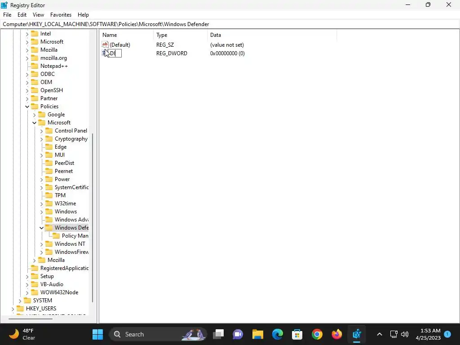The height and width of the screenshot is (345, 460).
Task: Open File Explorer from taskbar
Action: (257, 334)
